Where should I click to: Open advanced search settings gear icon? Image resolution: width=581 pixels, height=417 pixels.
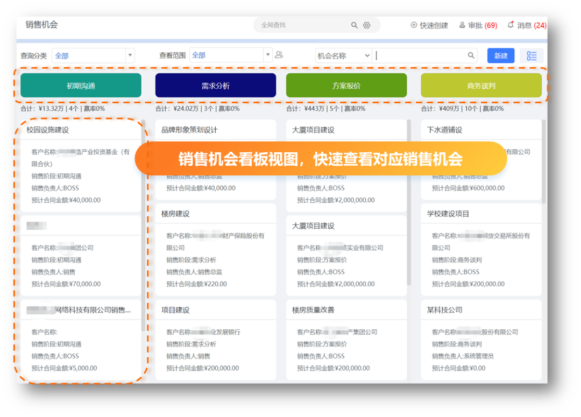pos(367,25)
